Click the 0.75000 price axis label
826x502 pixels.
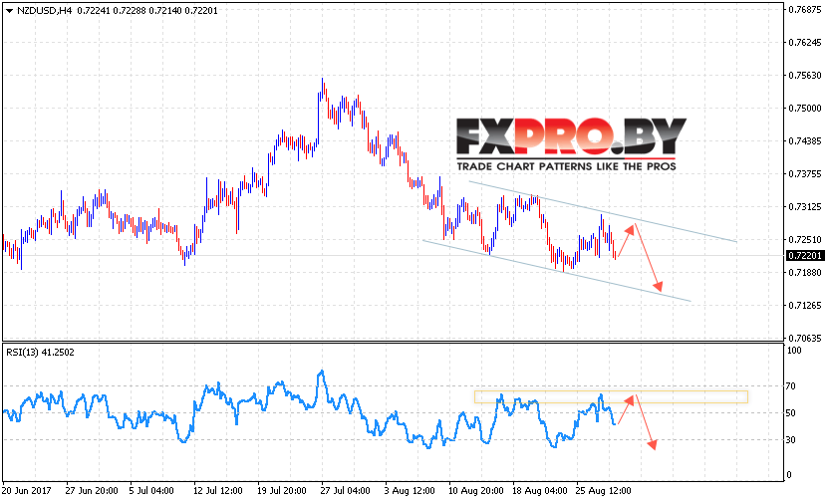click(805, 108)
